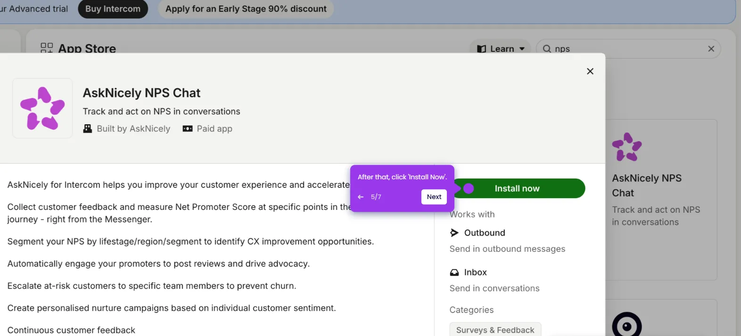Screen dimensions: 741x336
Task: Click the Paid app label
Action: click(214, 128)
